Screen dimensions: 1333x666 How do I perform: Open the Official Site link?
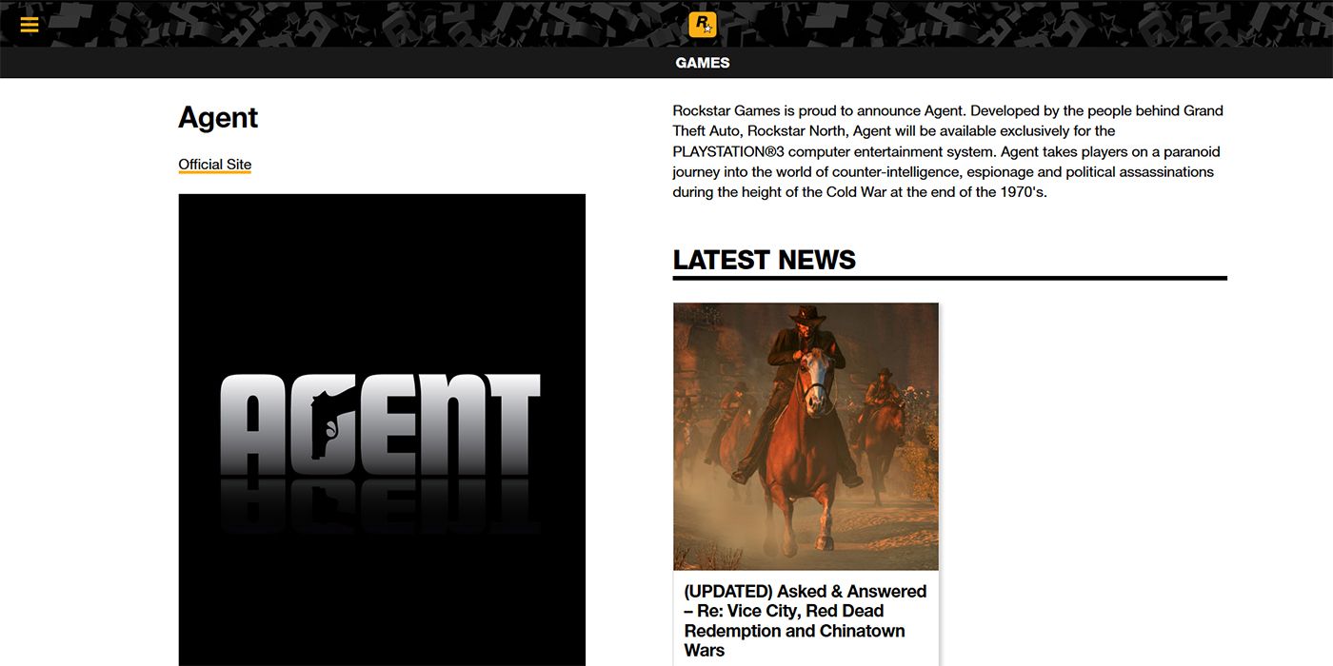(x=215, y=165)
